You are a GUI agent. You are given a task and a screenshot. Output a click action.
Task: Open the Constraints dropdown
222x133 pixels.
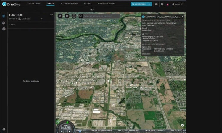pos(141,4)
